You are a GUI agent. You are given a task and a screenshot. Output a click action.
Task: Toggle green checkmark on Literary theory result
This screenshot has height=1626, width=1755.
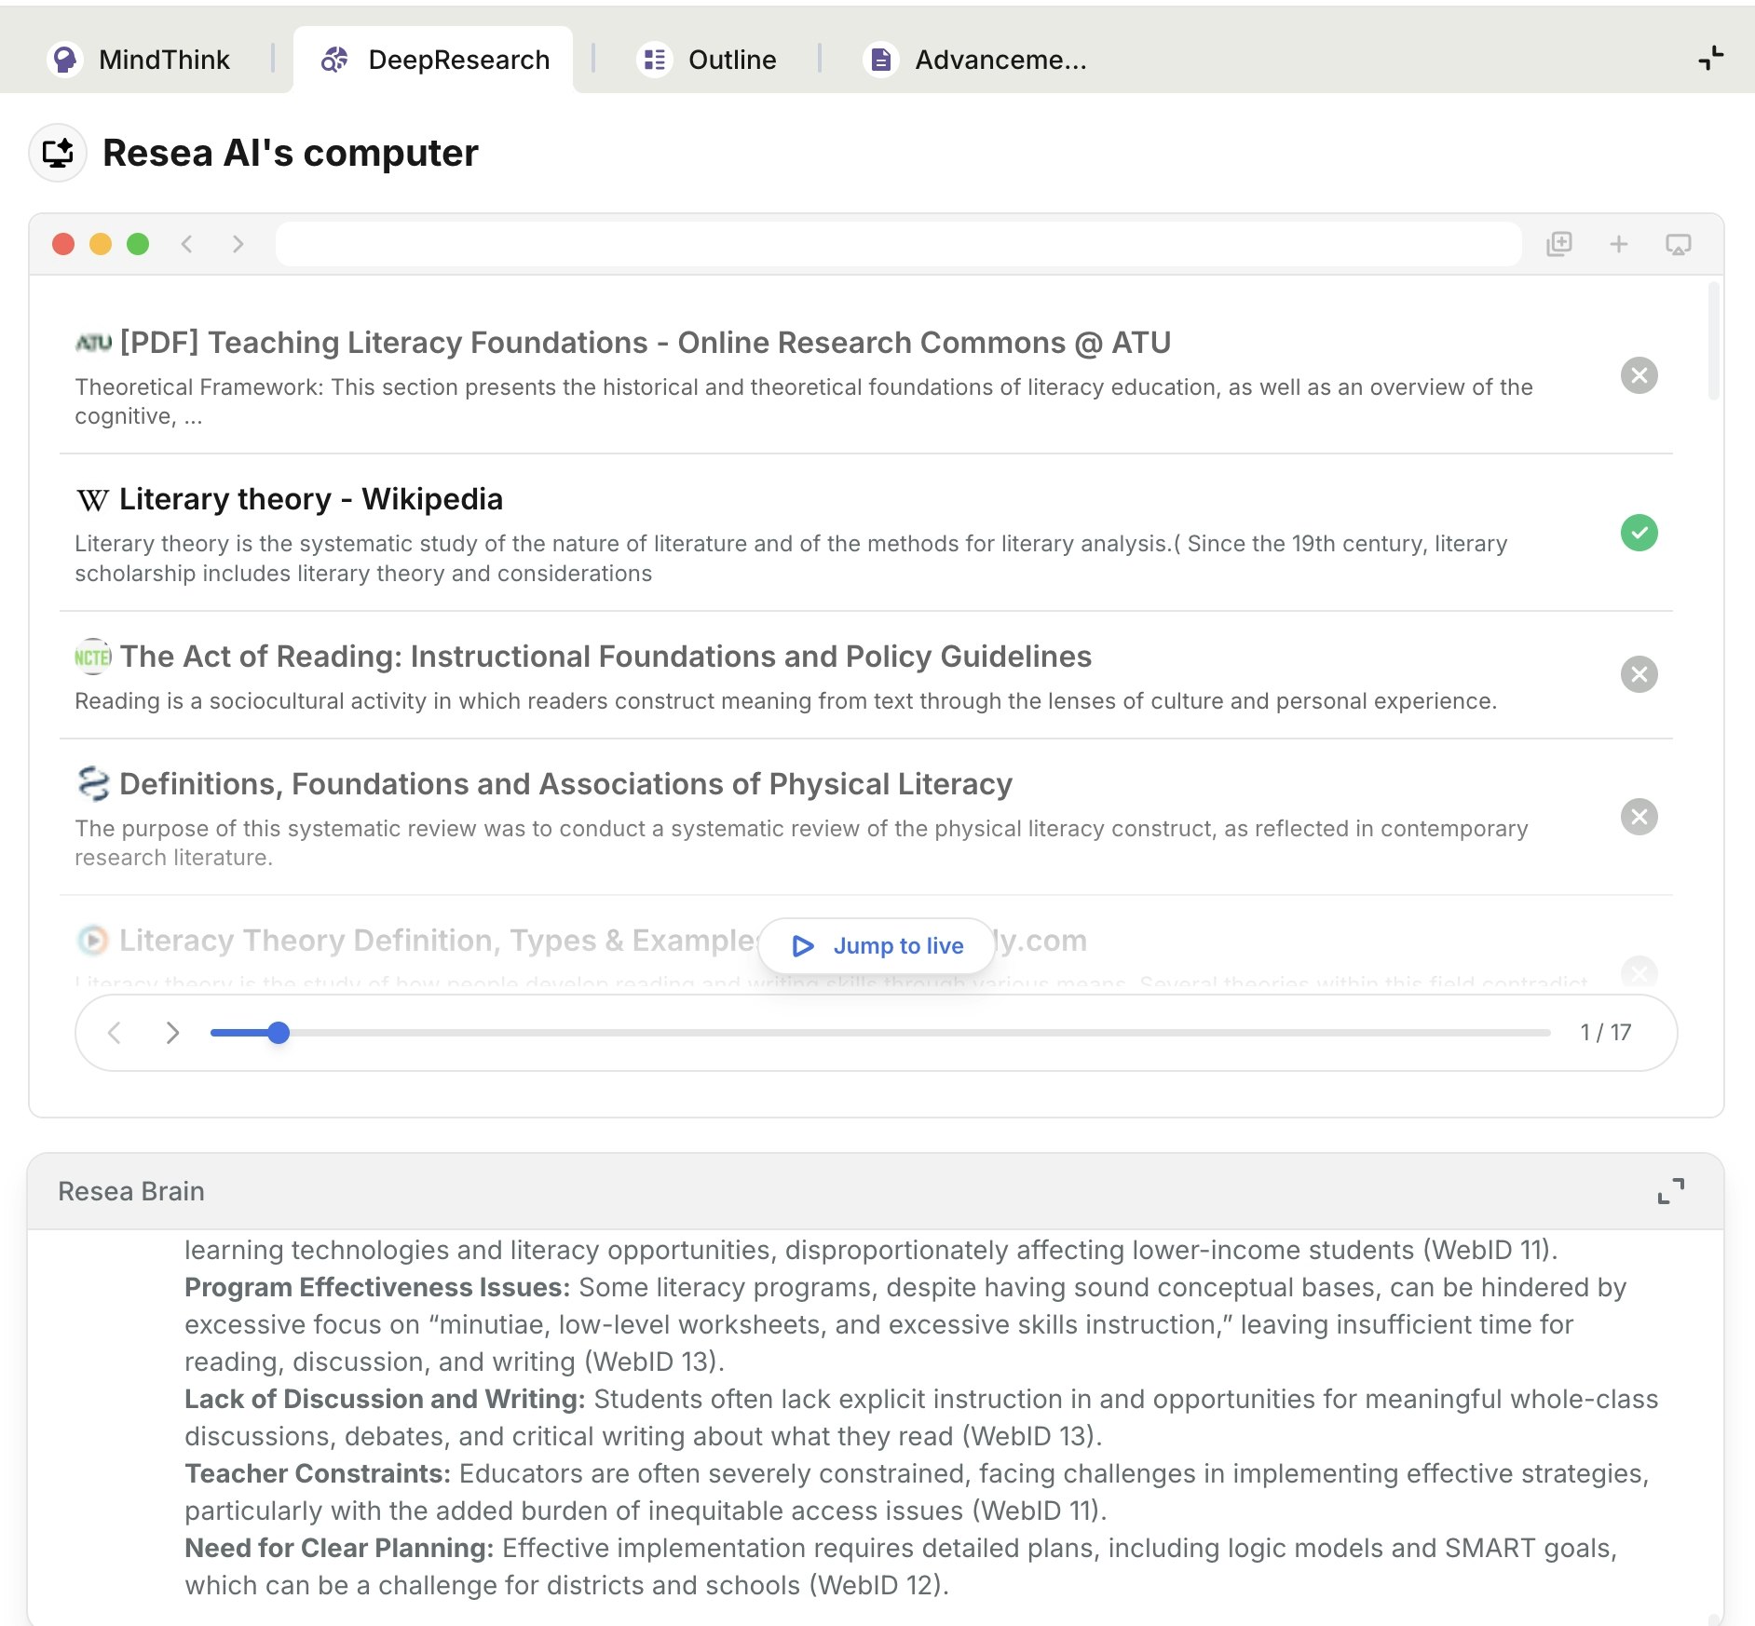(x=1639, y=533)
